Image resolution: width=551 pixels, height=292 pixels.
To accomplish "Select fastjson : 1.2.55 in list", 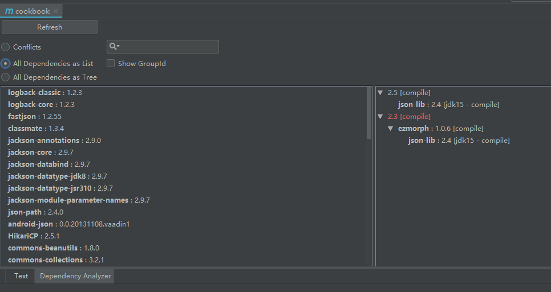I will (x=35, y=116).
